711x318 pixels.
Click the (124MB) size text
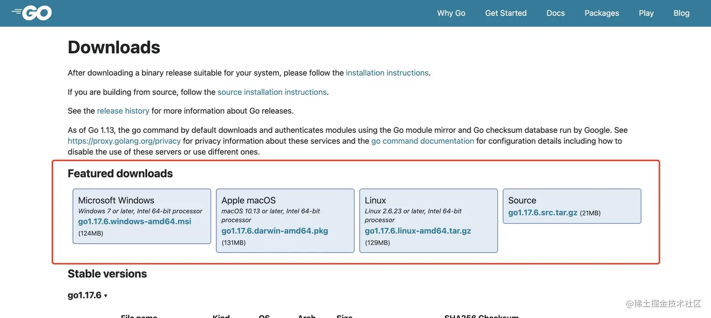pos(91,233)
